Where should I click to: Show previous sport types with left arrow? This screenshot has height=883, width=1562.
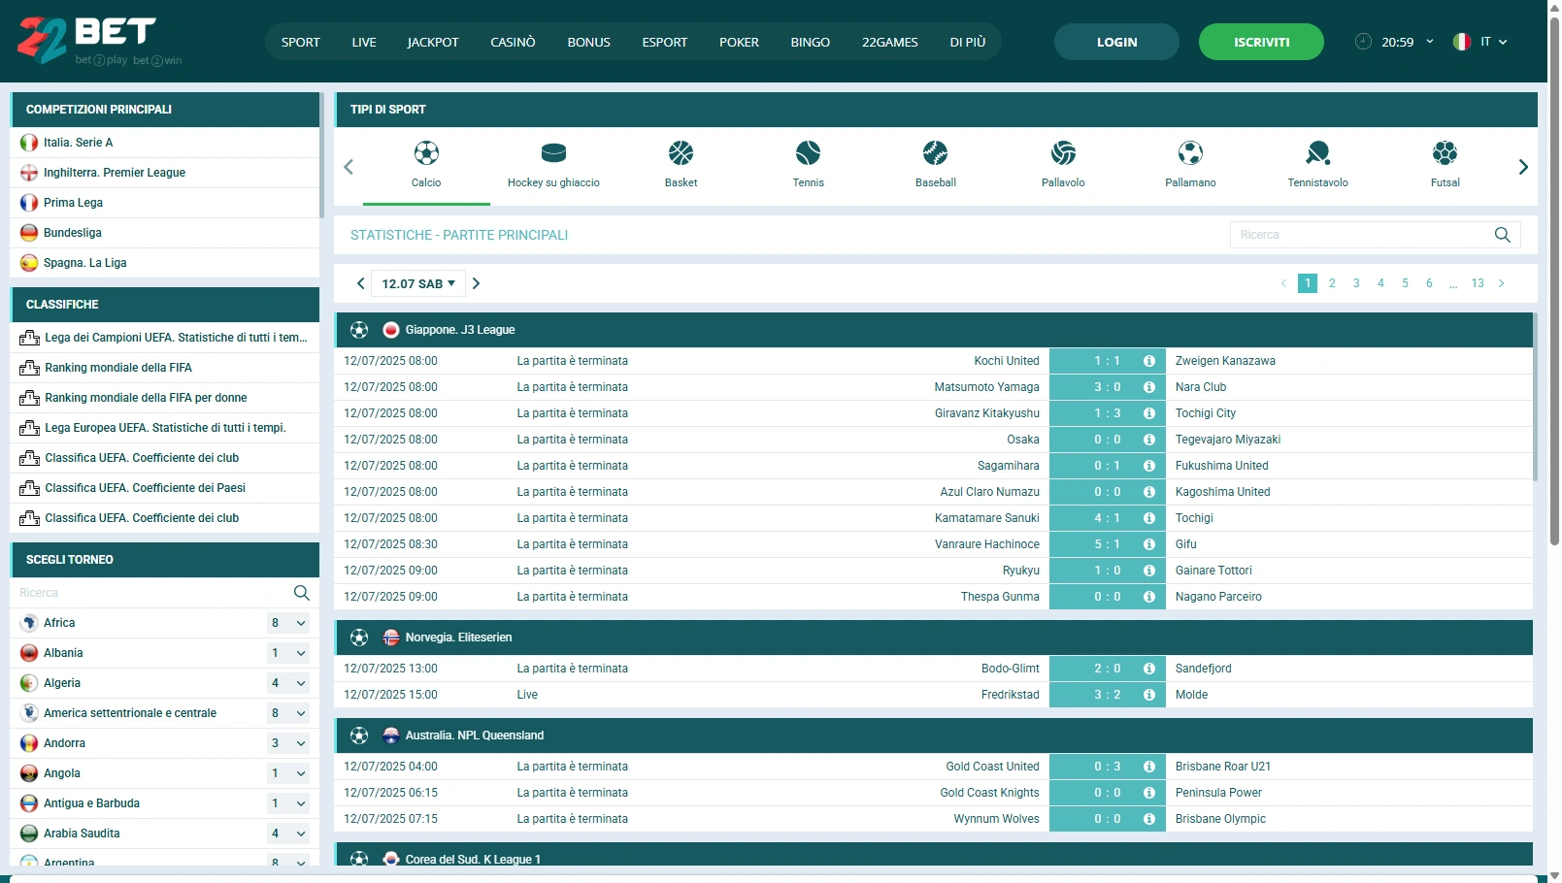tap(349, 167)
